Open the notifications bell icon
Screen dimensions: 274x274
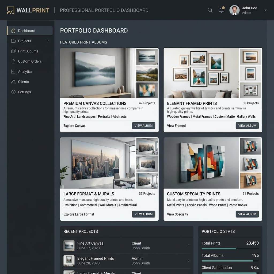[221, 10]
